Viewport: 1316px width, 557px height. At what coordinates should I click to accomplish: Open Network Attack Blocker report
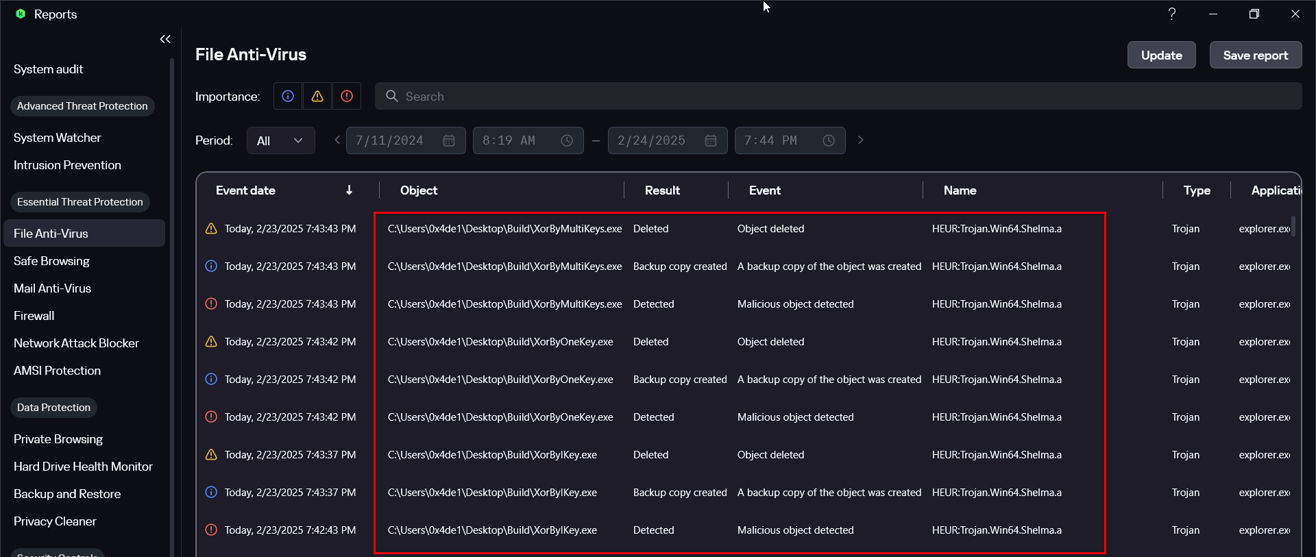click(76, 343)
